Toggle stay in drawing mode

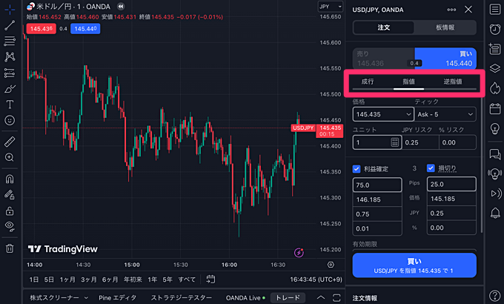click(x=10, y=194)
